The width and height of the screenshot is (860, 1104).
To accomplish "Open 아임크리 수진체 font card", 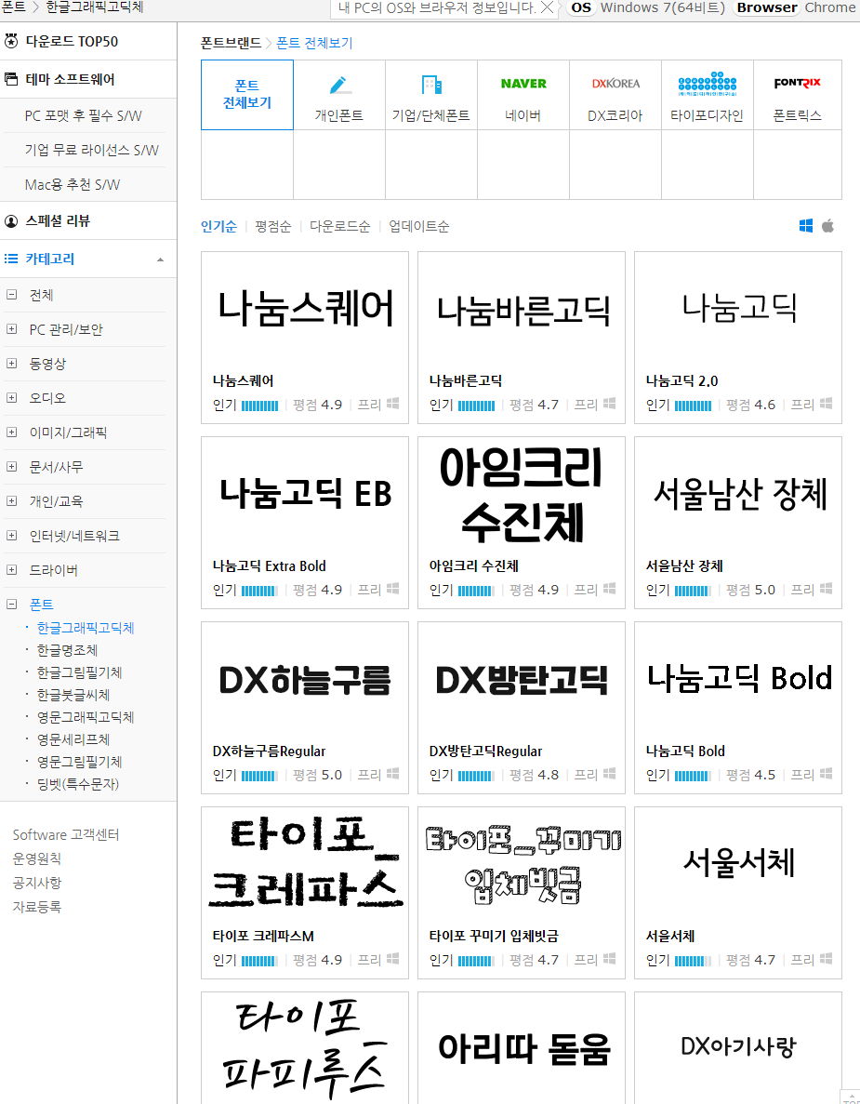I will click(522, 523).
